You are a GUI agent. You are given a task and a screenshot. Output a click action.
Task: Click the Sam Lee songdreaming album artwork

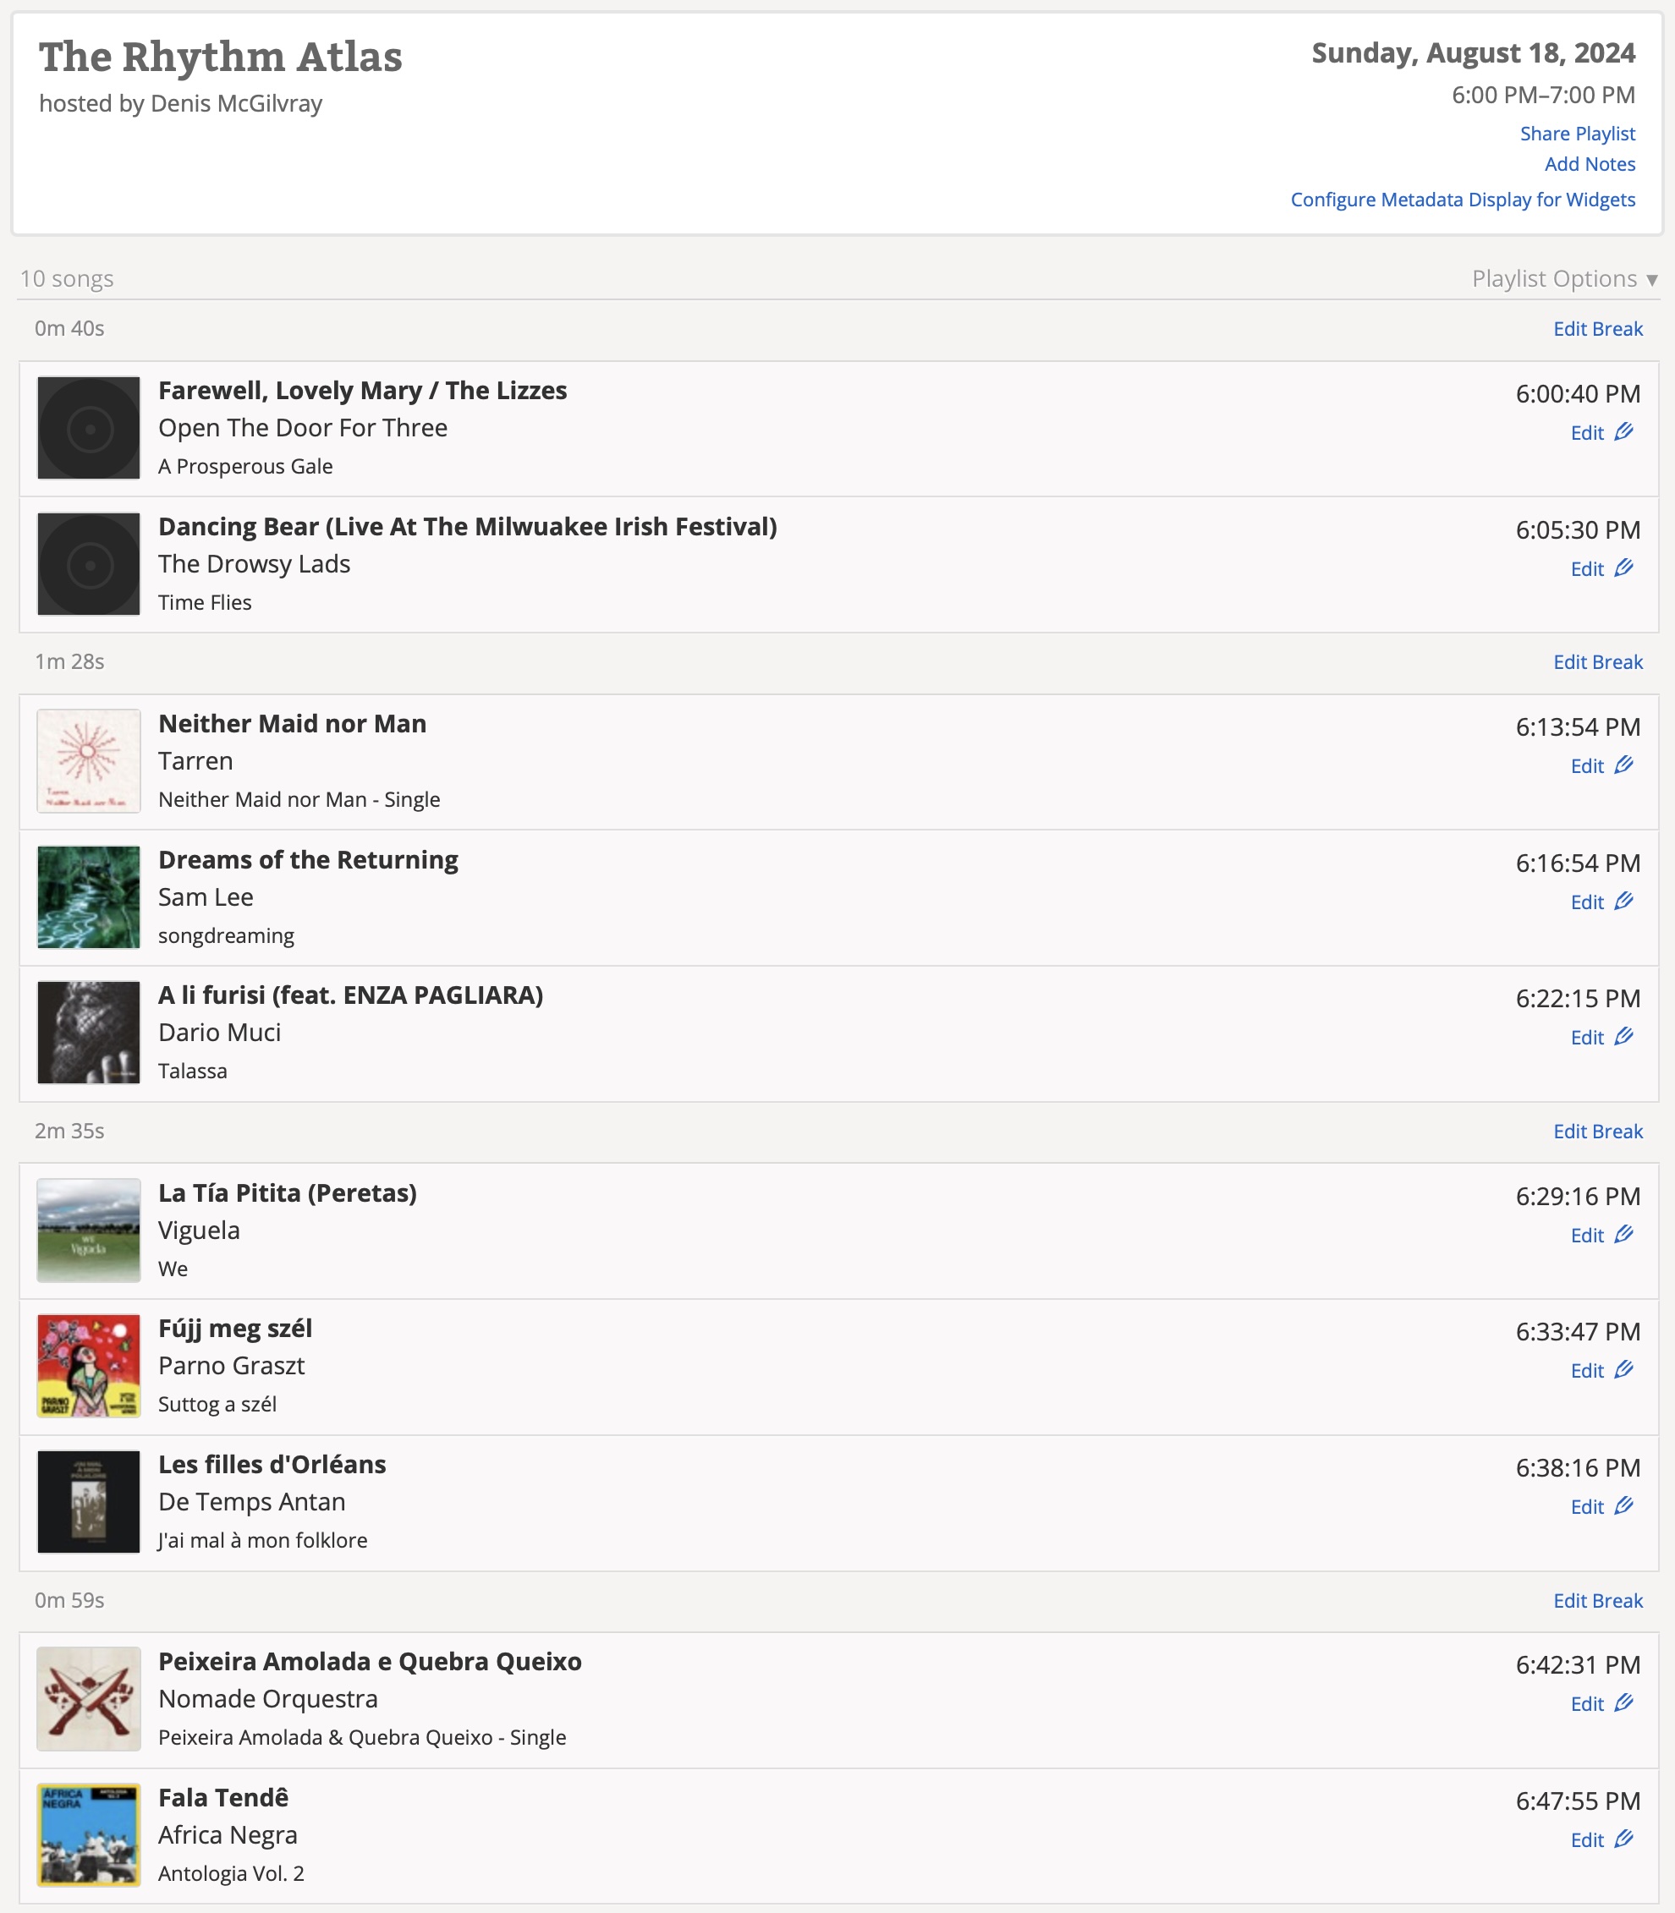pyautogui.click(x=89, y=897)
